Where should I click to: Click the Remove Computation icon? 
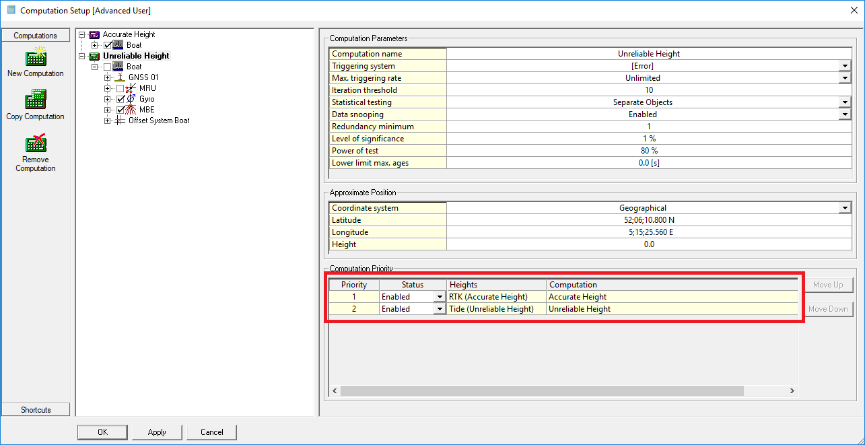(35, 143)
